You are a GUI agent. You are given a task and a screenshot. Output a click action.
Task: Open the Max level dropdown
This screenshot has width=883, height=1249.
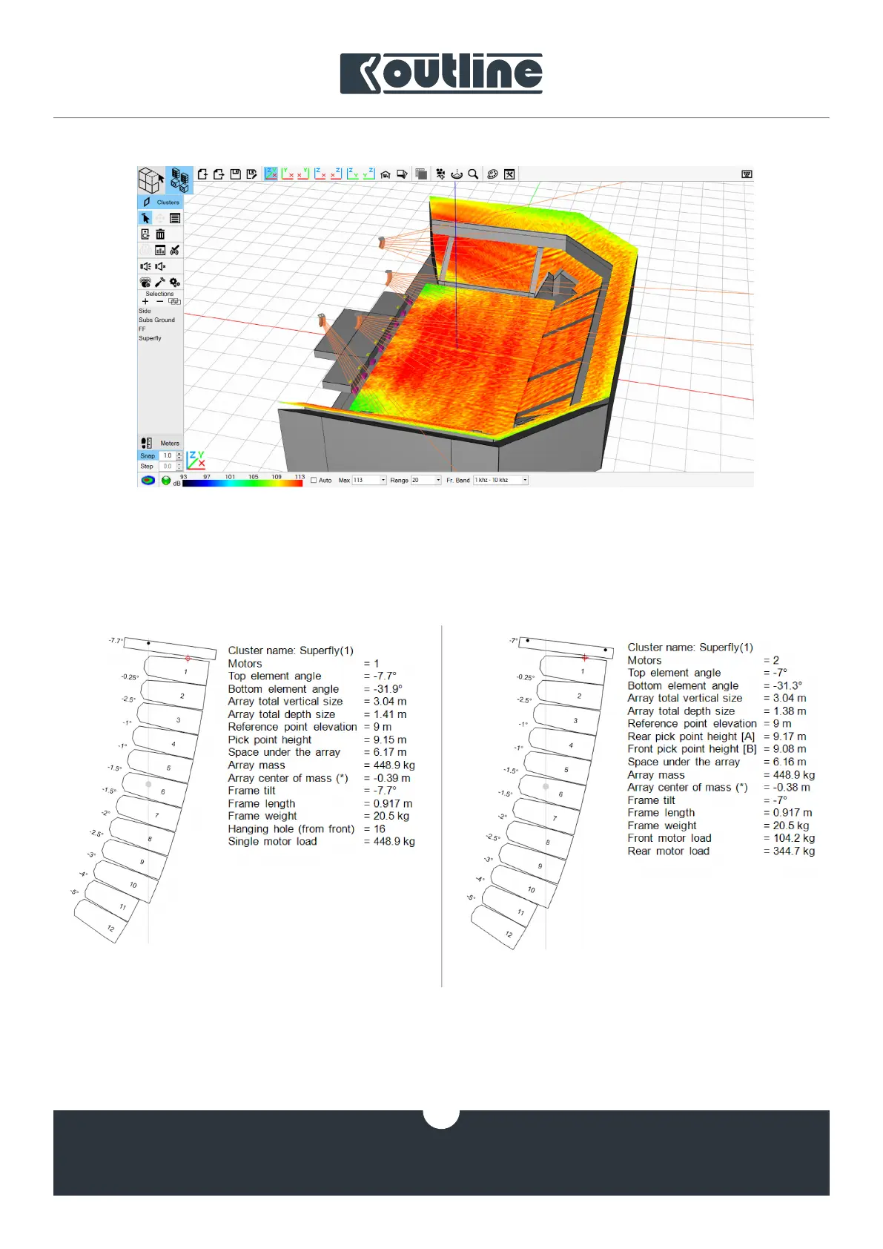click(x=369, y=481)
